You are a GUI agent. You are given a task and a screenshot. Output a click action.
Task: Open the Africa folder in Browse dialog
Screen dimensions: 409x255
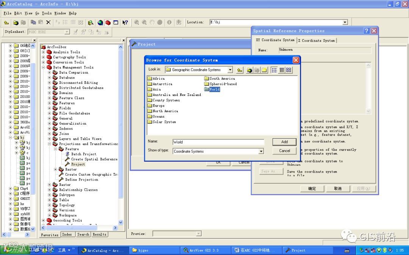click(156, 78)
